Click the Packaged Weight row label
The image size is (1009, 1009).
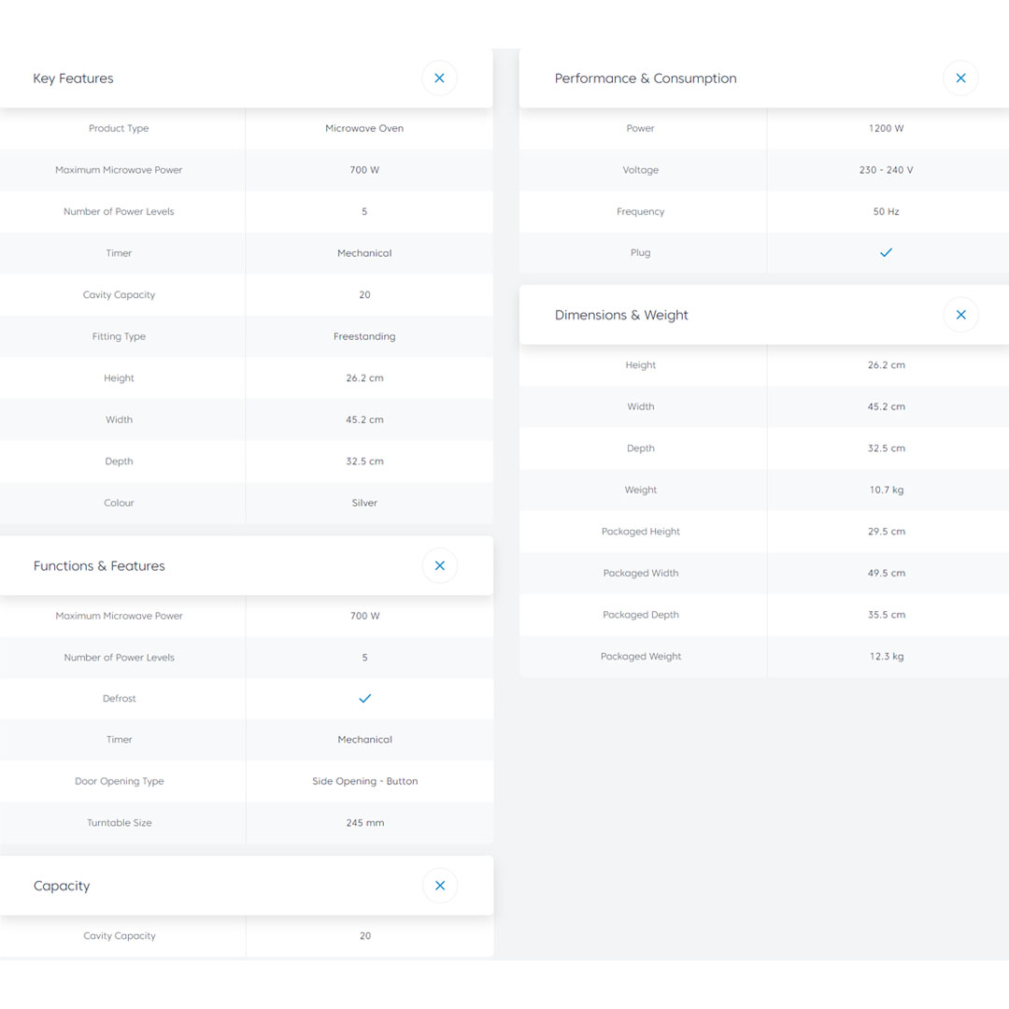click(x=641, y=656)
